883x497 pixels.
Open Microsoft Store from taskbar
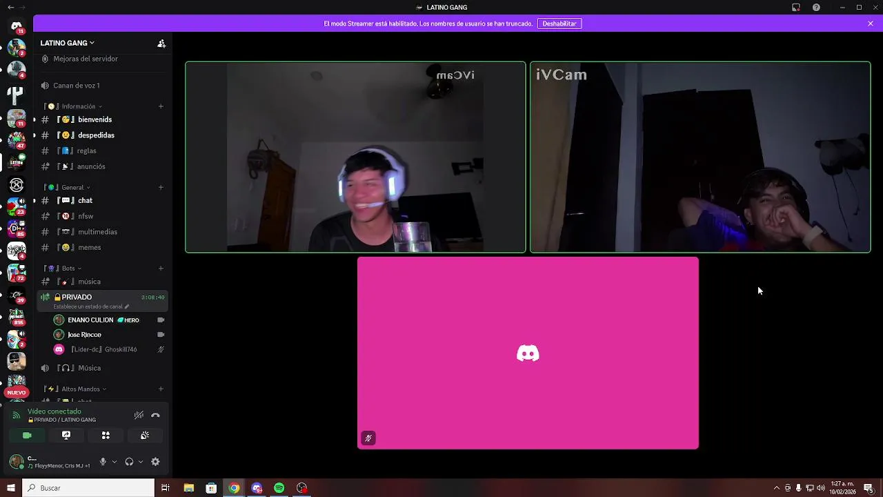click(x=211, y=488)
